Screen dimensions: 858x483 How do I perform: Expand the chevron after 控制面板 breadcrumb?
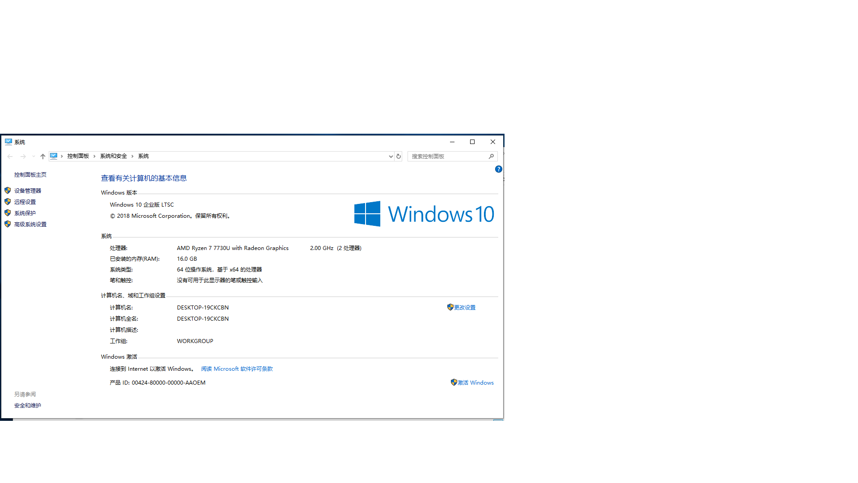(94, 156)
